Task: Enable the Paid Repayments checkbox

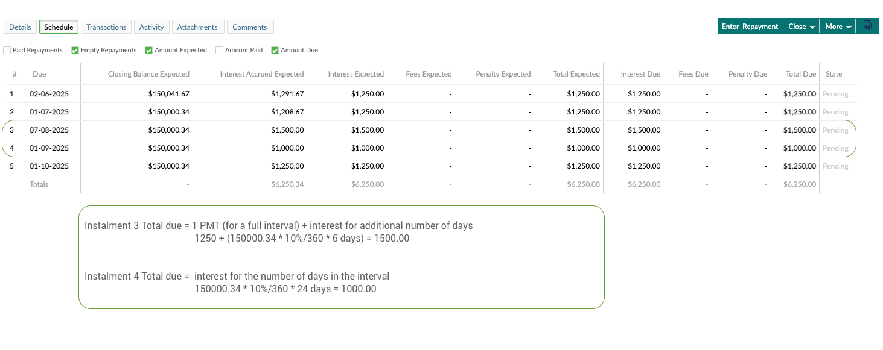Action: coord(7,51)
